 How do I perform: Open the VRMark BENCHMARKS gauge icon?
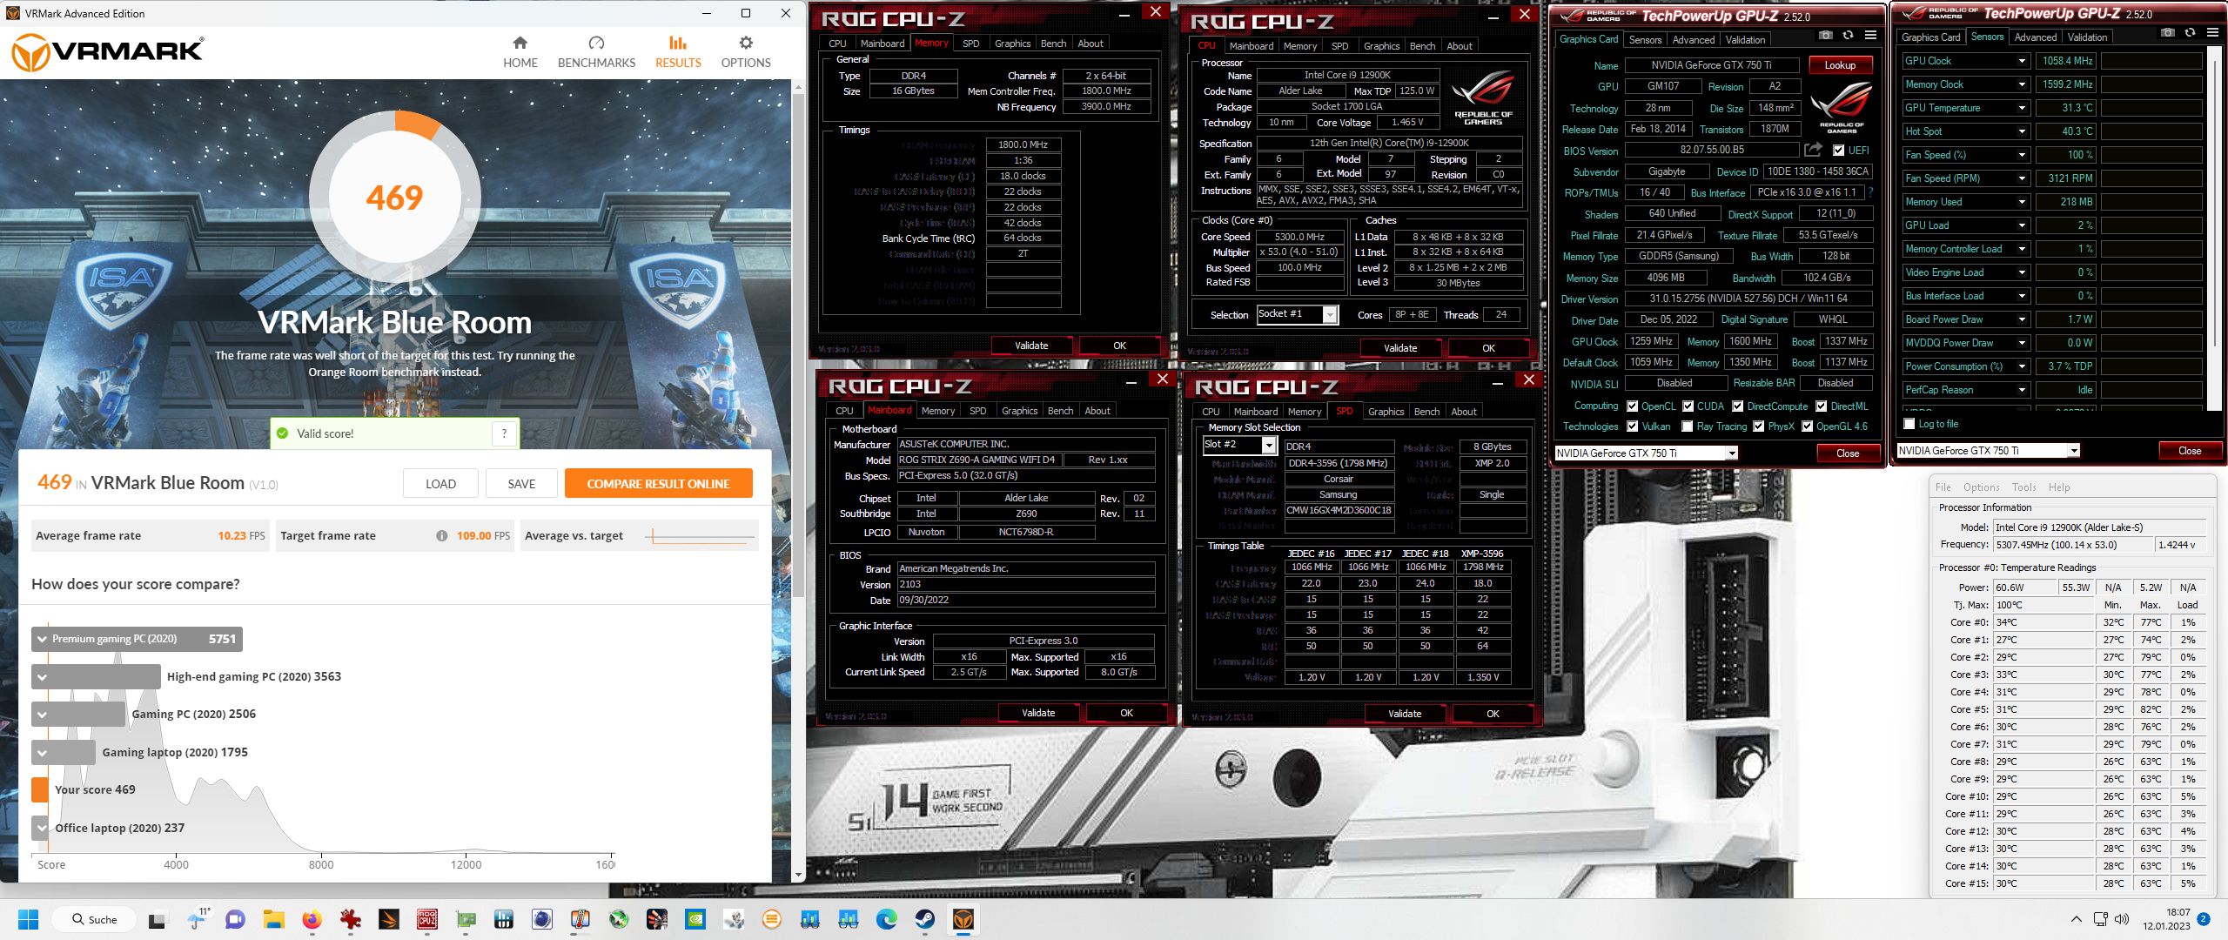pos(596,43)
